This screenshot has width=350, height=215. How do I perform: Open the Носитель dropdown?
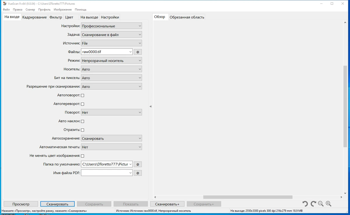coord(111,69)
